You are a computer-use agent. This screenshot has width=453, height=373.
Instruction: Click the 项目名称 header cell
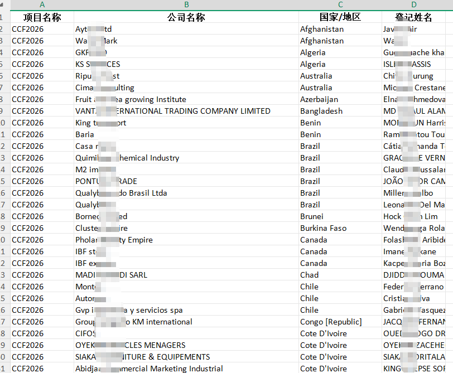point(42,17)
